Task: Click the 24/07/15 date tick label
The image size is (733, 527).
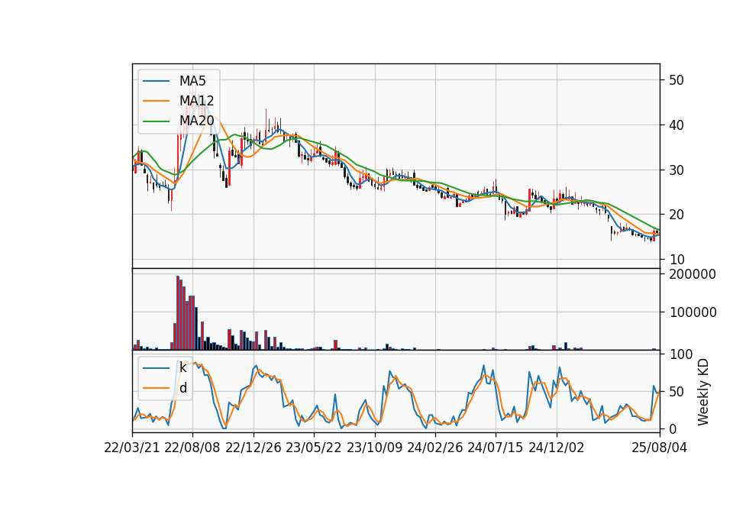Action: point(496,448)
